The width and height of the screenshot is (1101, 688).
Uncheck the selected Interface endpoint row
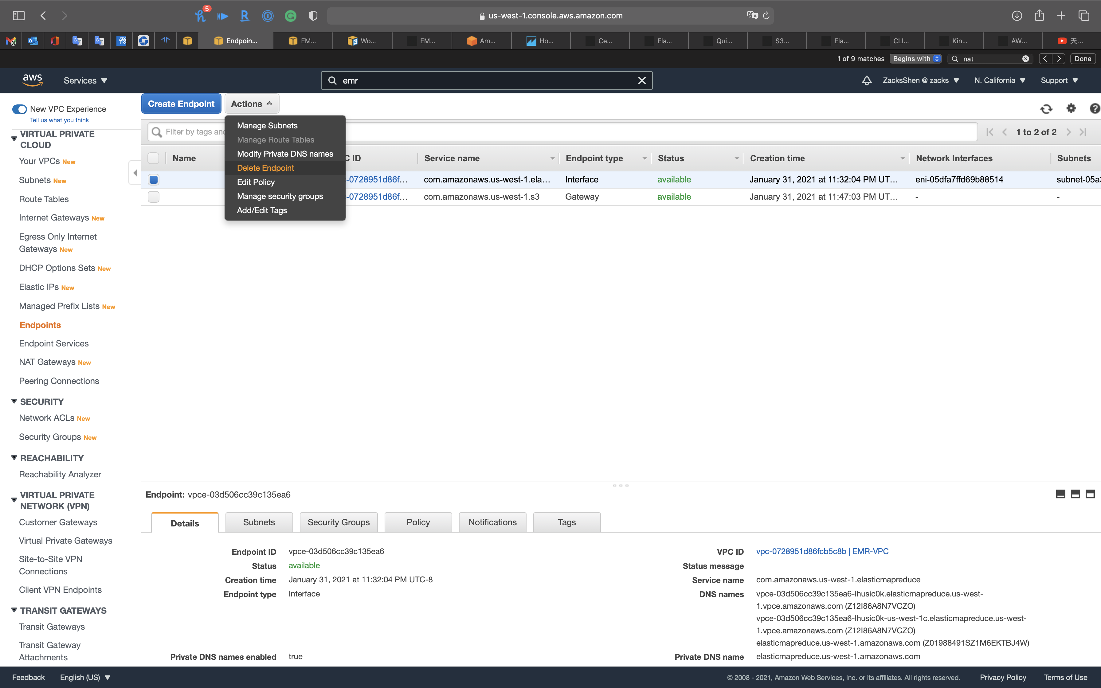[154, 180]
